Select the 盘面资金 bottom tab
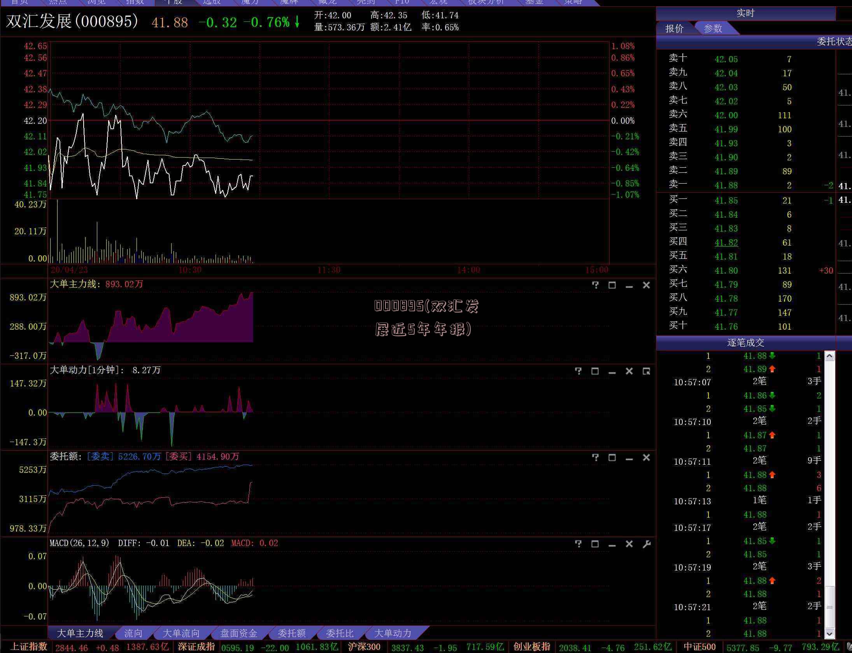Screen dimensions: 852x653 [239, 633]
